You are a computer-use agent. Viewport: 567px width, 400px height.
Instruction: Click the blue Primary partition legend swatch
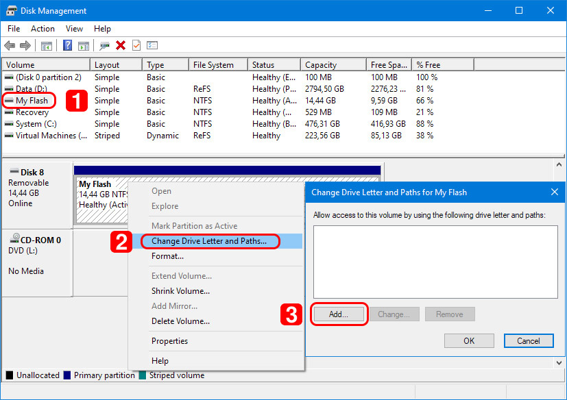(x=67, y=375)
